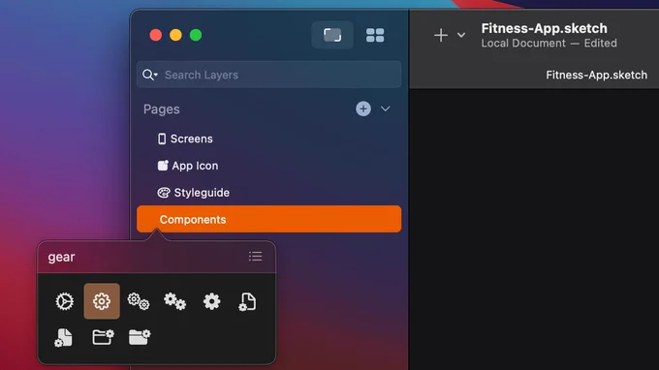This screenshot has width=659, height=370.
Task: Choose the outlined document with gear symbol
Action: click(247, 301)
